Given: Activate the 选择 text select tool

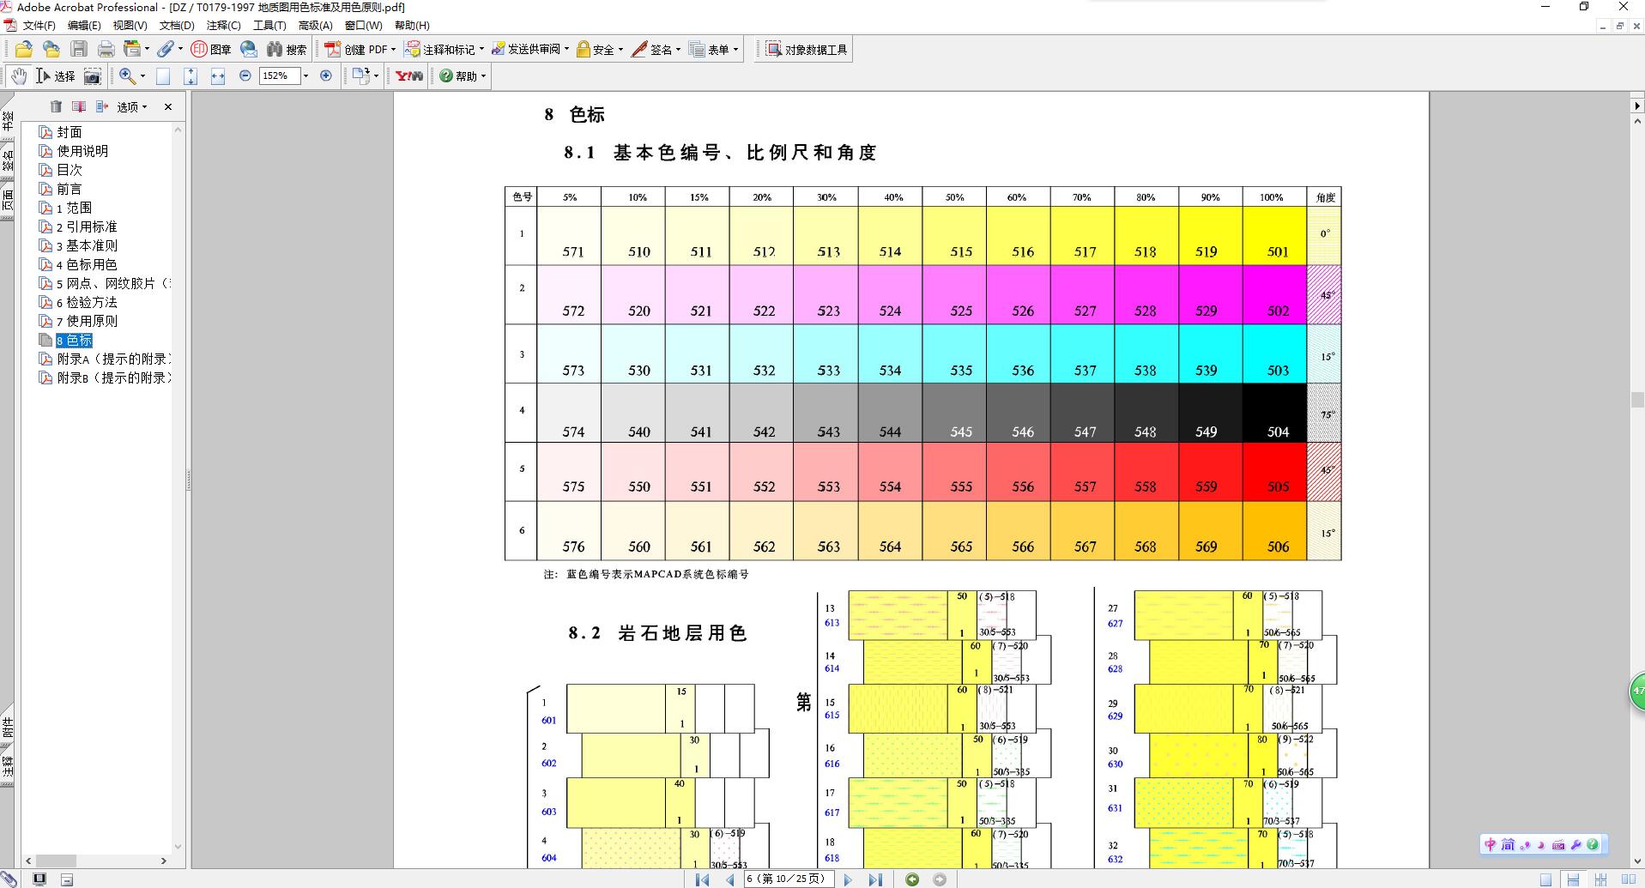Looking at the screenshot, I should (56, 76).
